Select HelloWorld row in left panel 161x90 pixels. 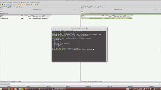tap(26, 18)
